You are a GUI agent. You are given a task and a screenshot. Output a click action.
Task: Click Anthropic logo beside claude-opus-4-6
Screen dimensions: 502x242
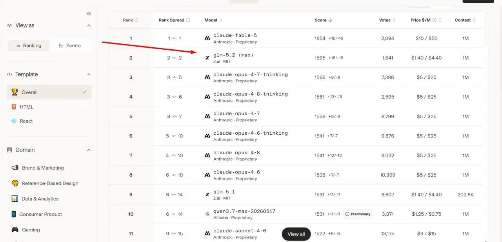(207, 175)
